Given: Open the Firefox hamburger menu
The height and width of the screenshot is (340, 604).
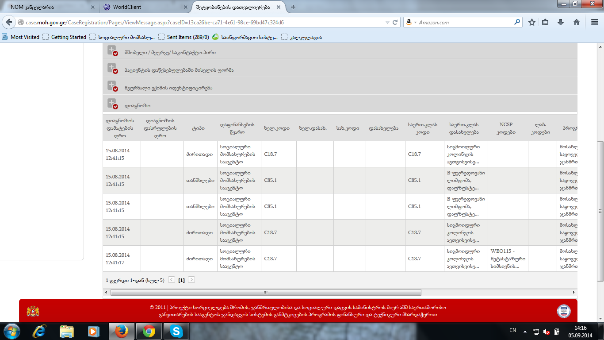Looking at the screenshot, I should point(594,23).
